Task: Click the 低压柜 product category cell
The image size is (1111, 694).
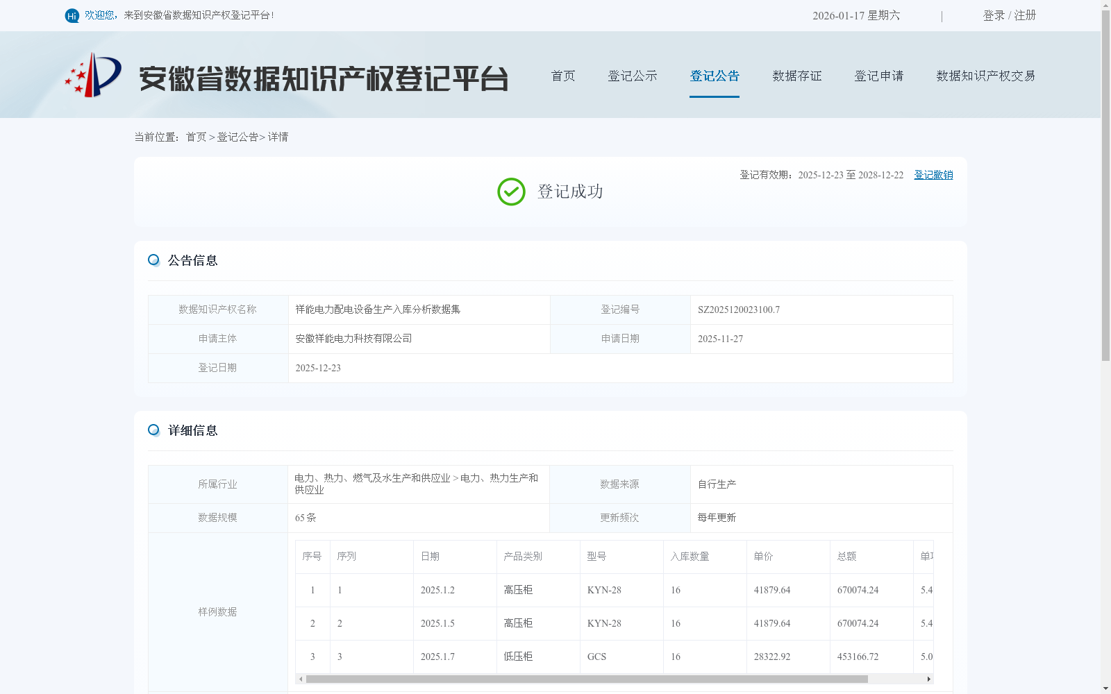Action: click(x=518, y=657)
